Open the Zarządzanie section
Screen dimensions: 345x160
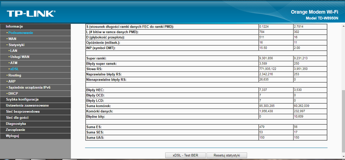[x=36, y=130]
